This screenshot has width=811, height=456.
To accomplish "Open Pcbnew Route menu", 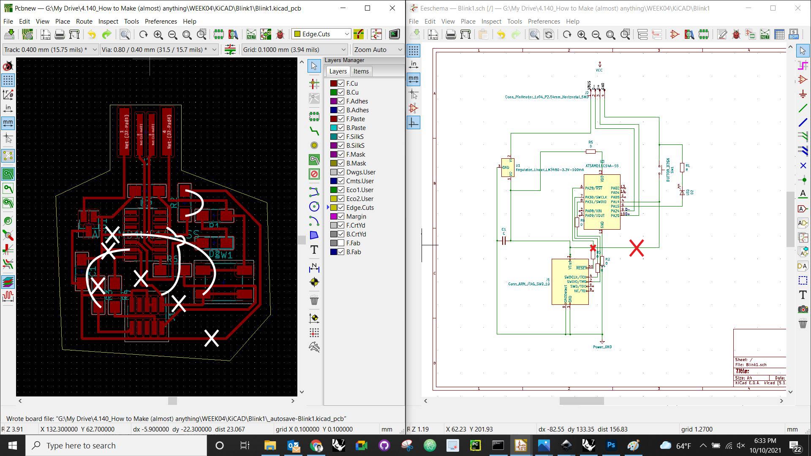I will pyautogui.click(x=84, y=21).
